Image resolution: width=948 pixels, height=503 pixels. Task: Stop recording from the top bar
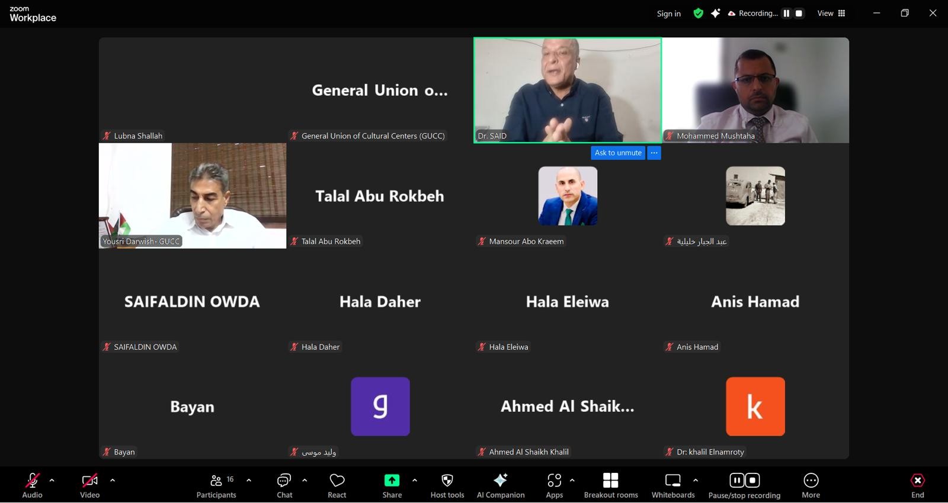pos(799,13)
